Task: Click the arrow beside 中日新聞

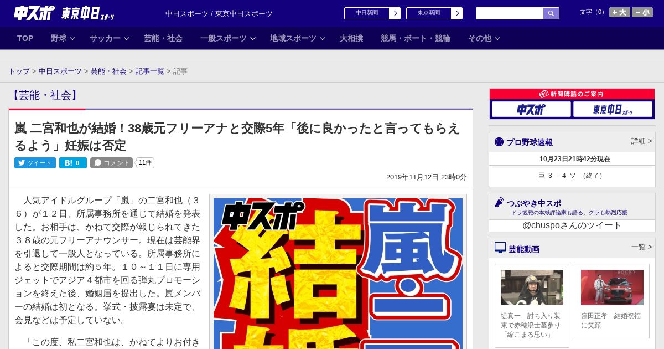Action: [395, 13]
